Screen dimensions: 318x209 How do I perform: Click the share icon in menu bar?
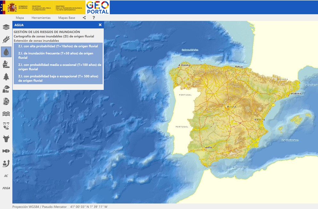84,18
